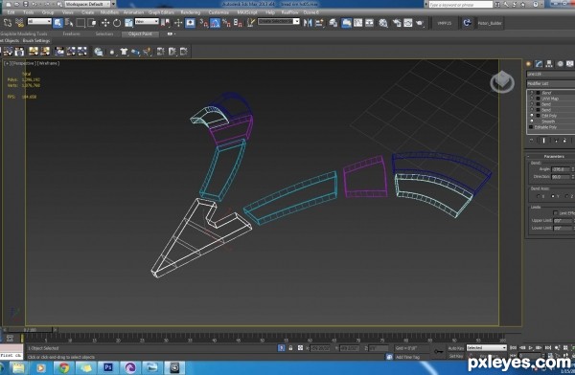This screenshot has width=575, height=375.
Task: Toggle the Smooth modifier lightbulb
Action: (x=531, y=121)
